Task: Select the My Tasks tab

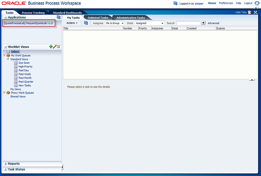Action: 73,18
